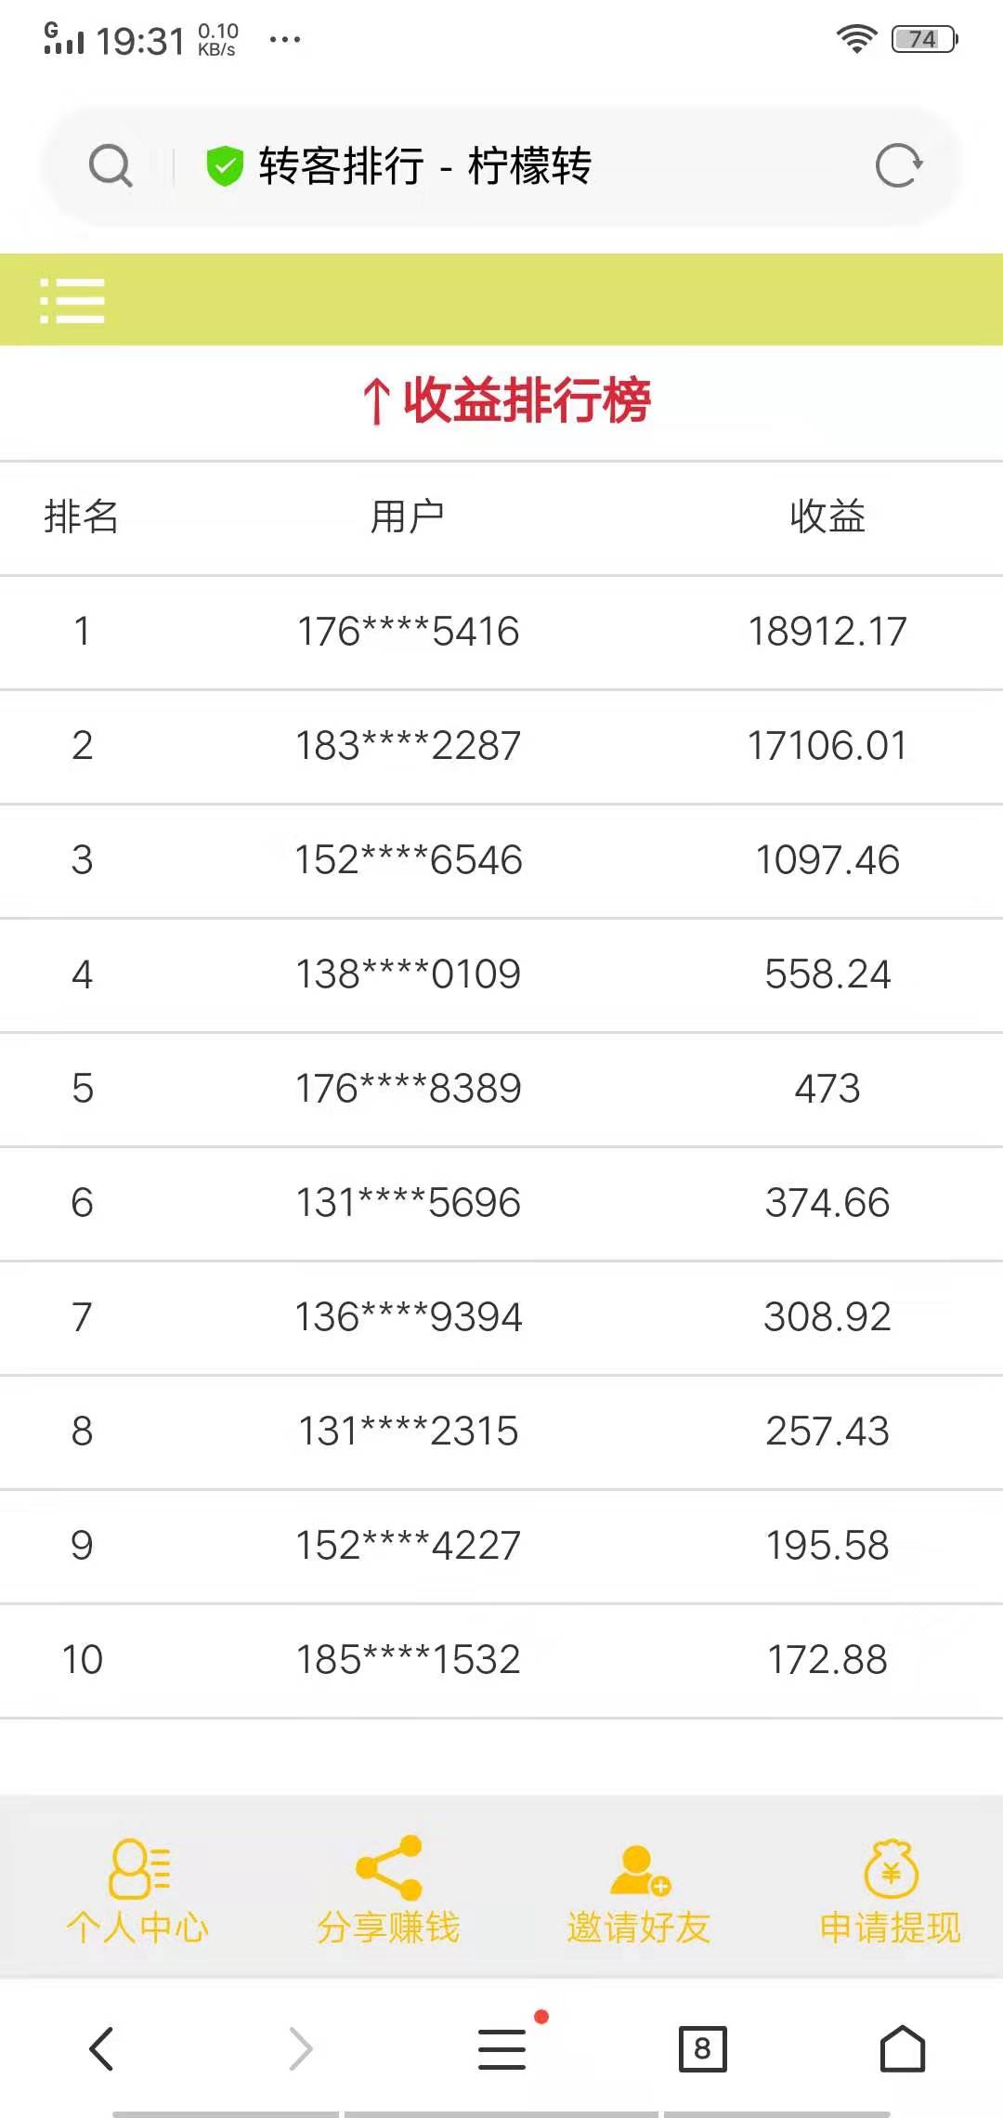Go back with browser back arrow
Image resolution: width=1003 pixels, height=2118 pixels.
(101, 2048)
